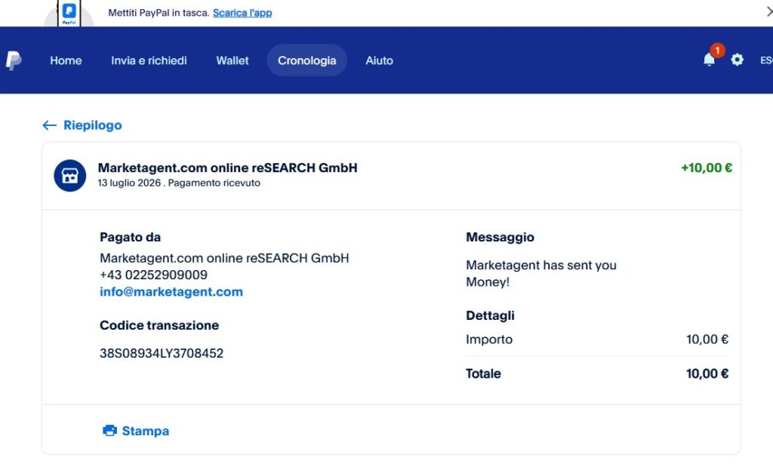773x464 pixels.
Task: Click the PayPal logo in navigation bar
Action: tap(14, 60)
